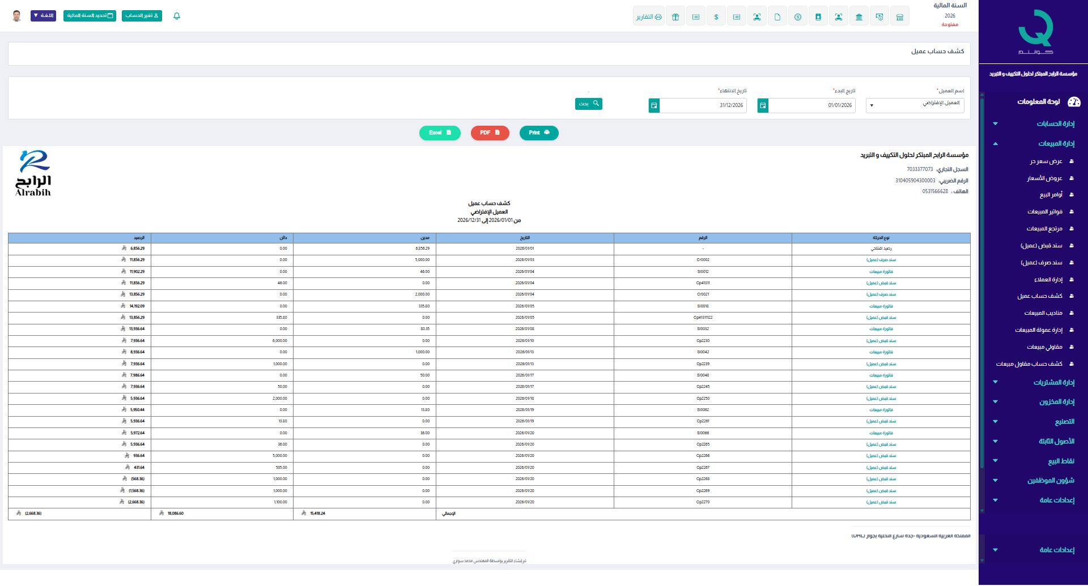Click the gift box toolbar icon

675,17
